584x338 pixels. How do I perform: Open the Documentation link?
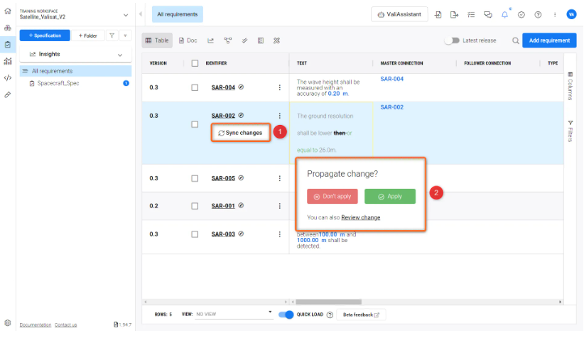[x=36, y=325]
